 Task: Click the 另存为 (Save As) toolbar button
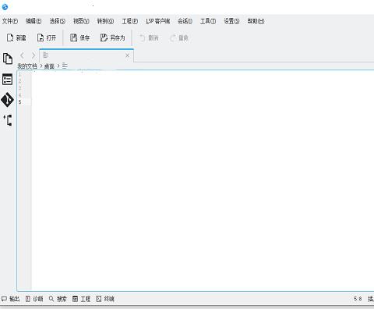(112, 37)
